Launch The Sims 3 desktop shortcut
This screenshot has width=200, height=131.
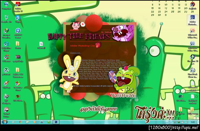pos(192,60)
